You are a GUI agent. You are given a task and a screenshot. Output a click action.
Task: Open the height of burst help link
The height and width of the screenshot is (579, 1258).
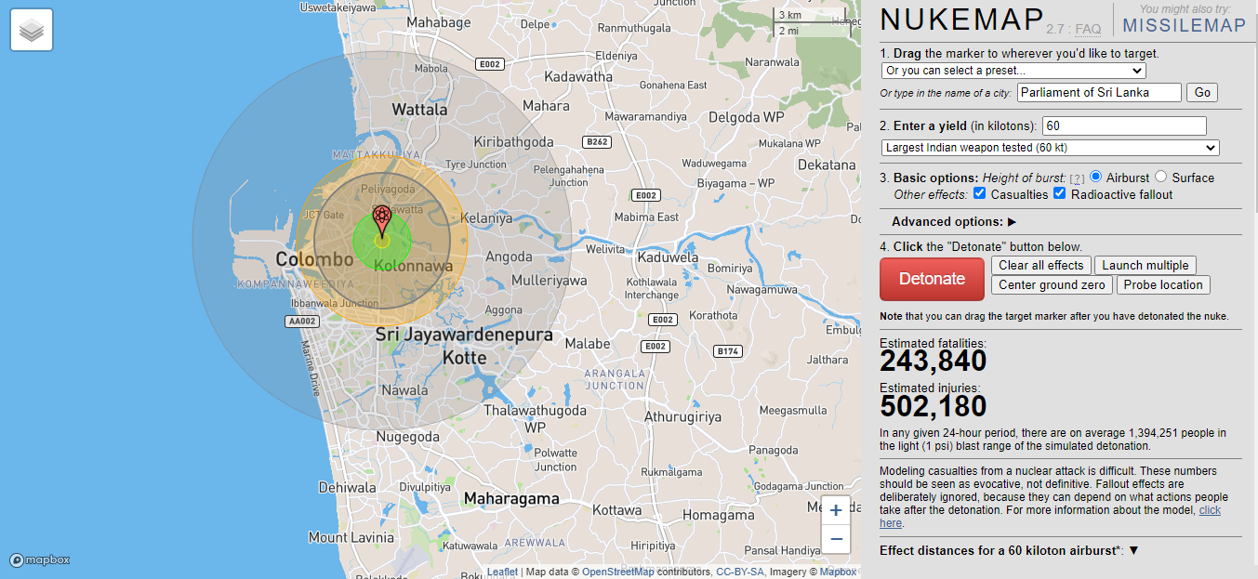pos(1077,178)
